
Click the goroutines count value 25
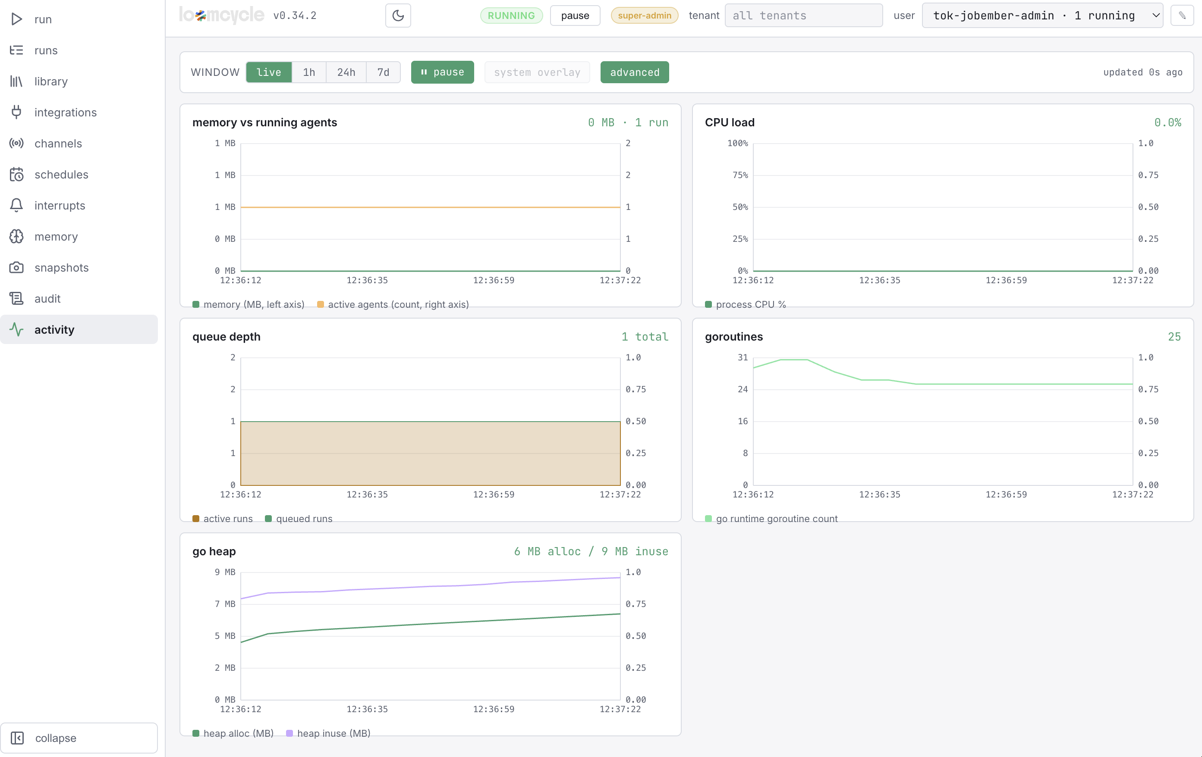coord(1174,337)
